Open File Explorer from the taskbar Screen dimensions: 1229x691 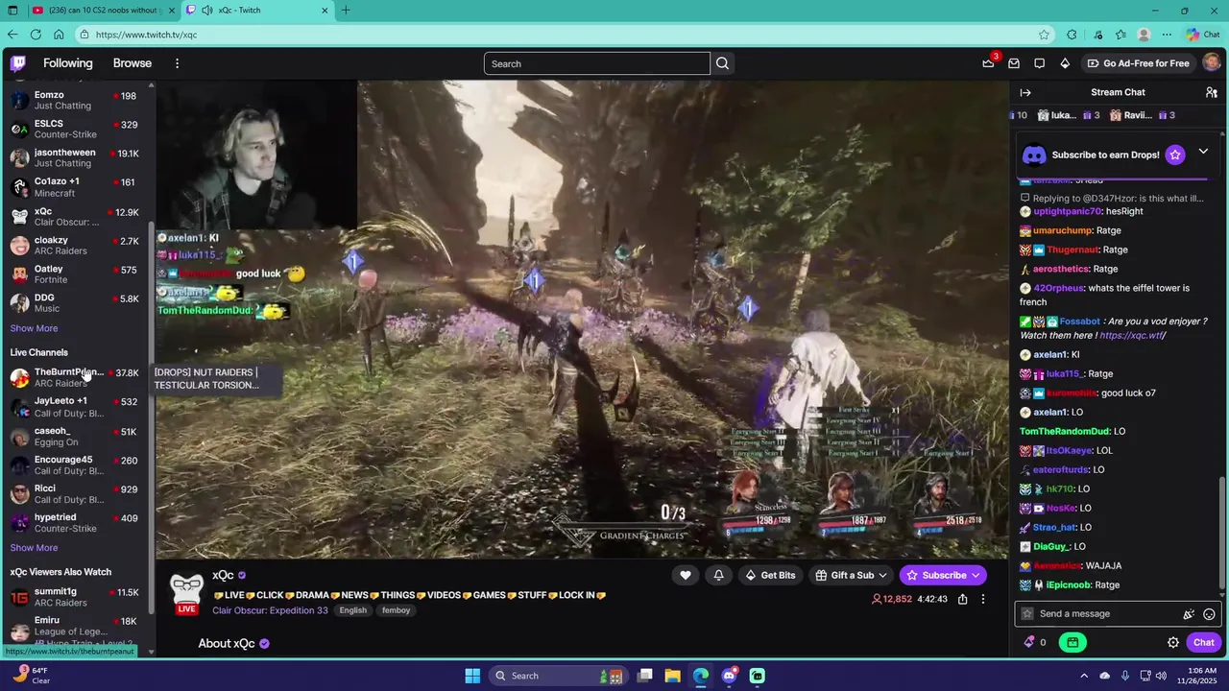(673, 676)
